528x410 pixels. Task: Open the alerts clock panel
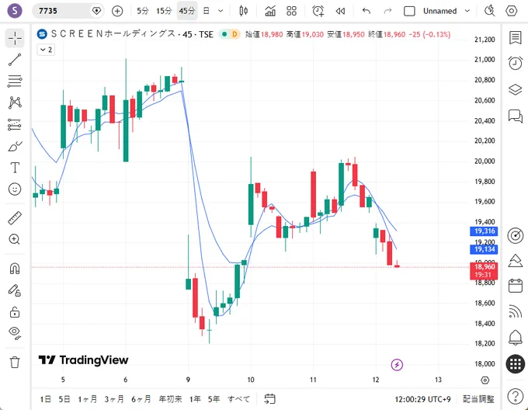516,63
